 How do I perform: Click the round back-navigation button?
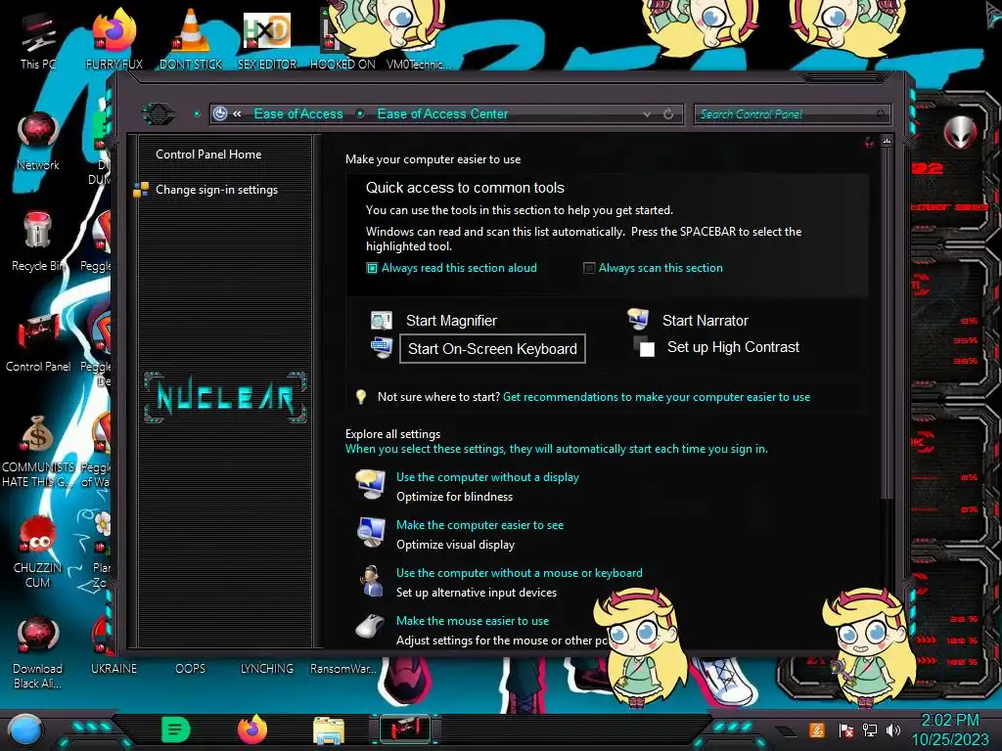(158, 114)
